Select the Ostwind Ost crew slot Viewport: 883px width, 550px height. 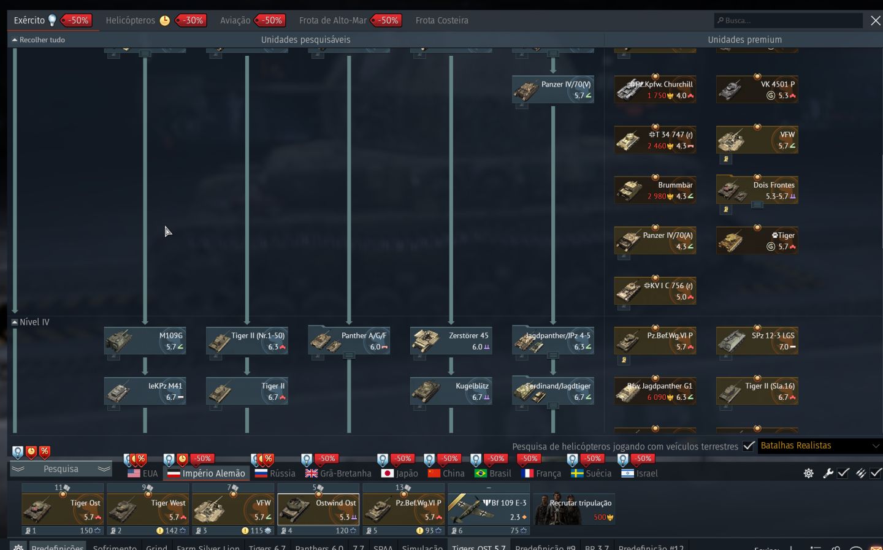(318, 509)
